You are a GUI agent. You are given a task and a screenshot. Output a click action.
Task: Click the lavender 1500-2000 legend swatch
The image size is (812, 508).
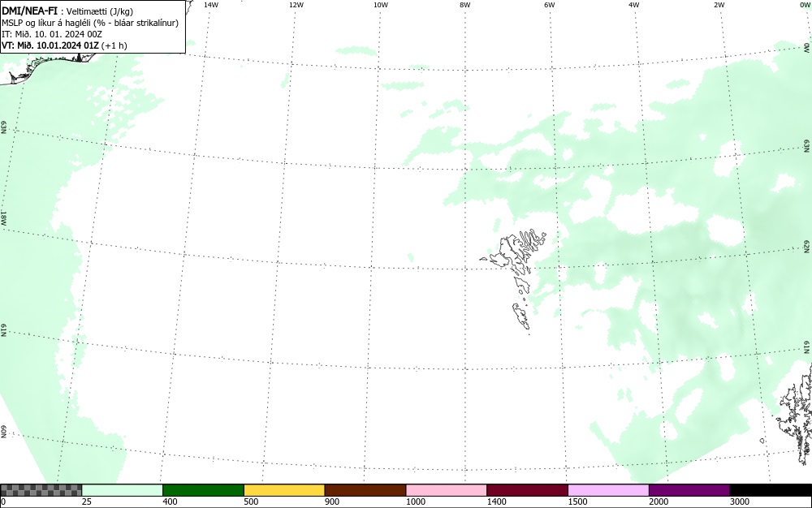pyautogui.click(x=608, y=490)
